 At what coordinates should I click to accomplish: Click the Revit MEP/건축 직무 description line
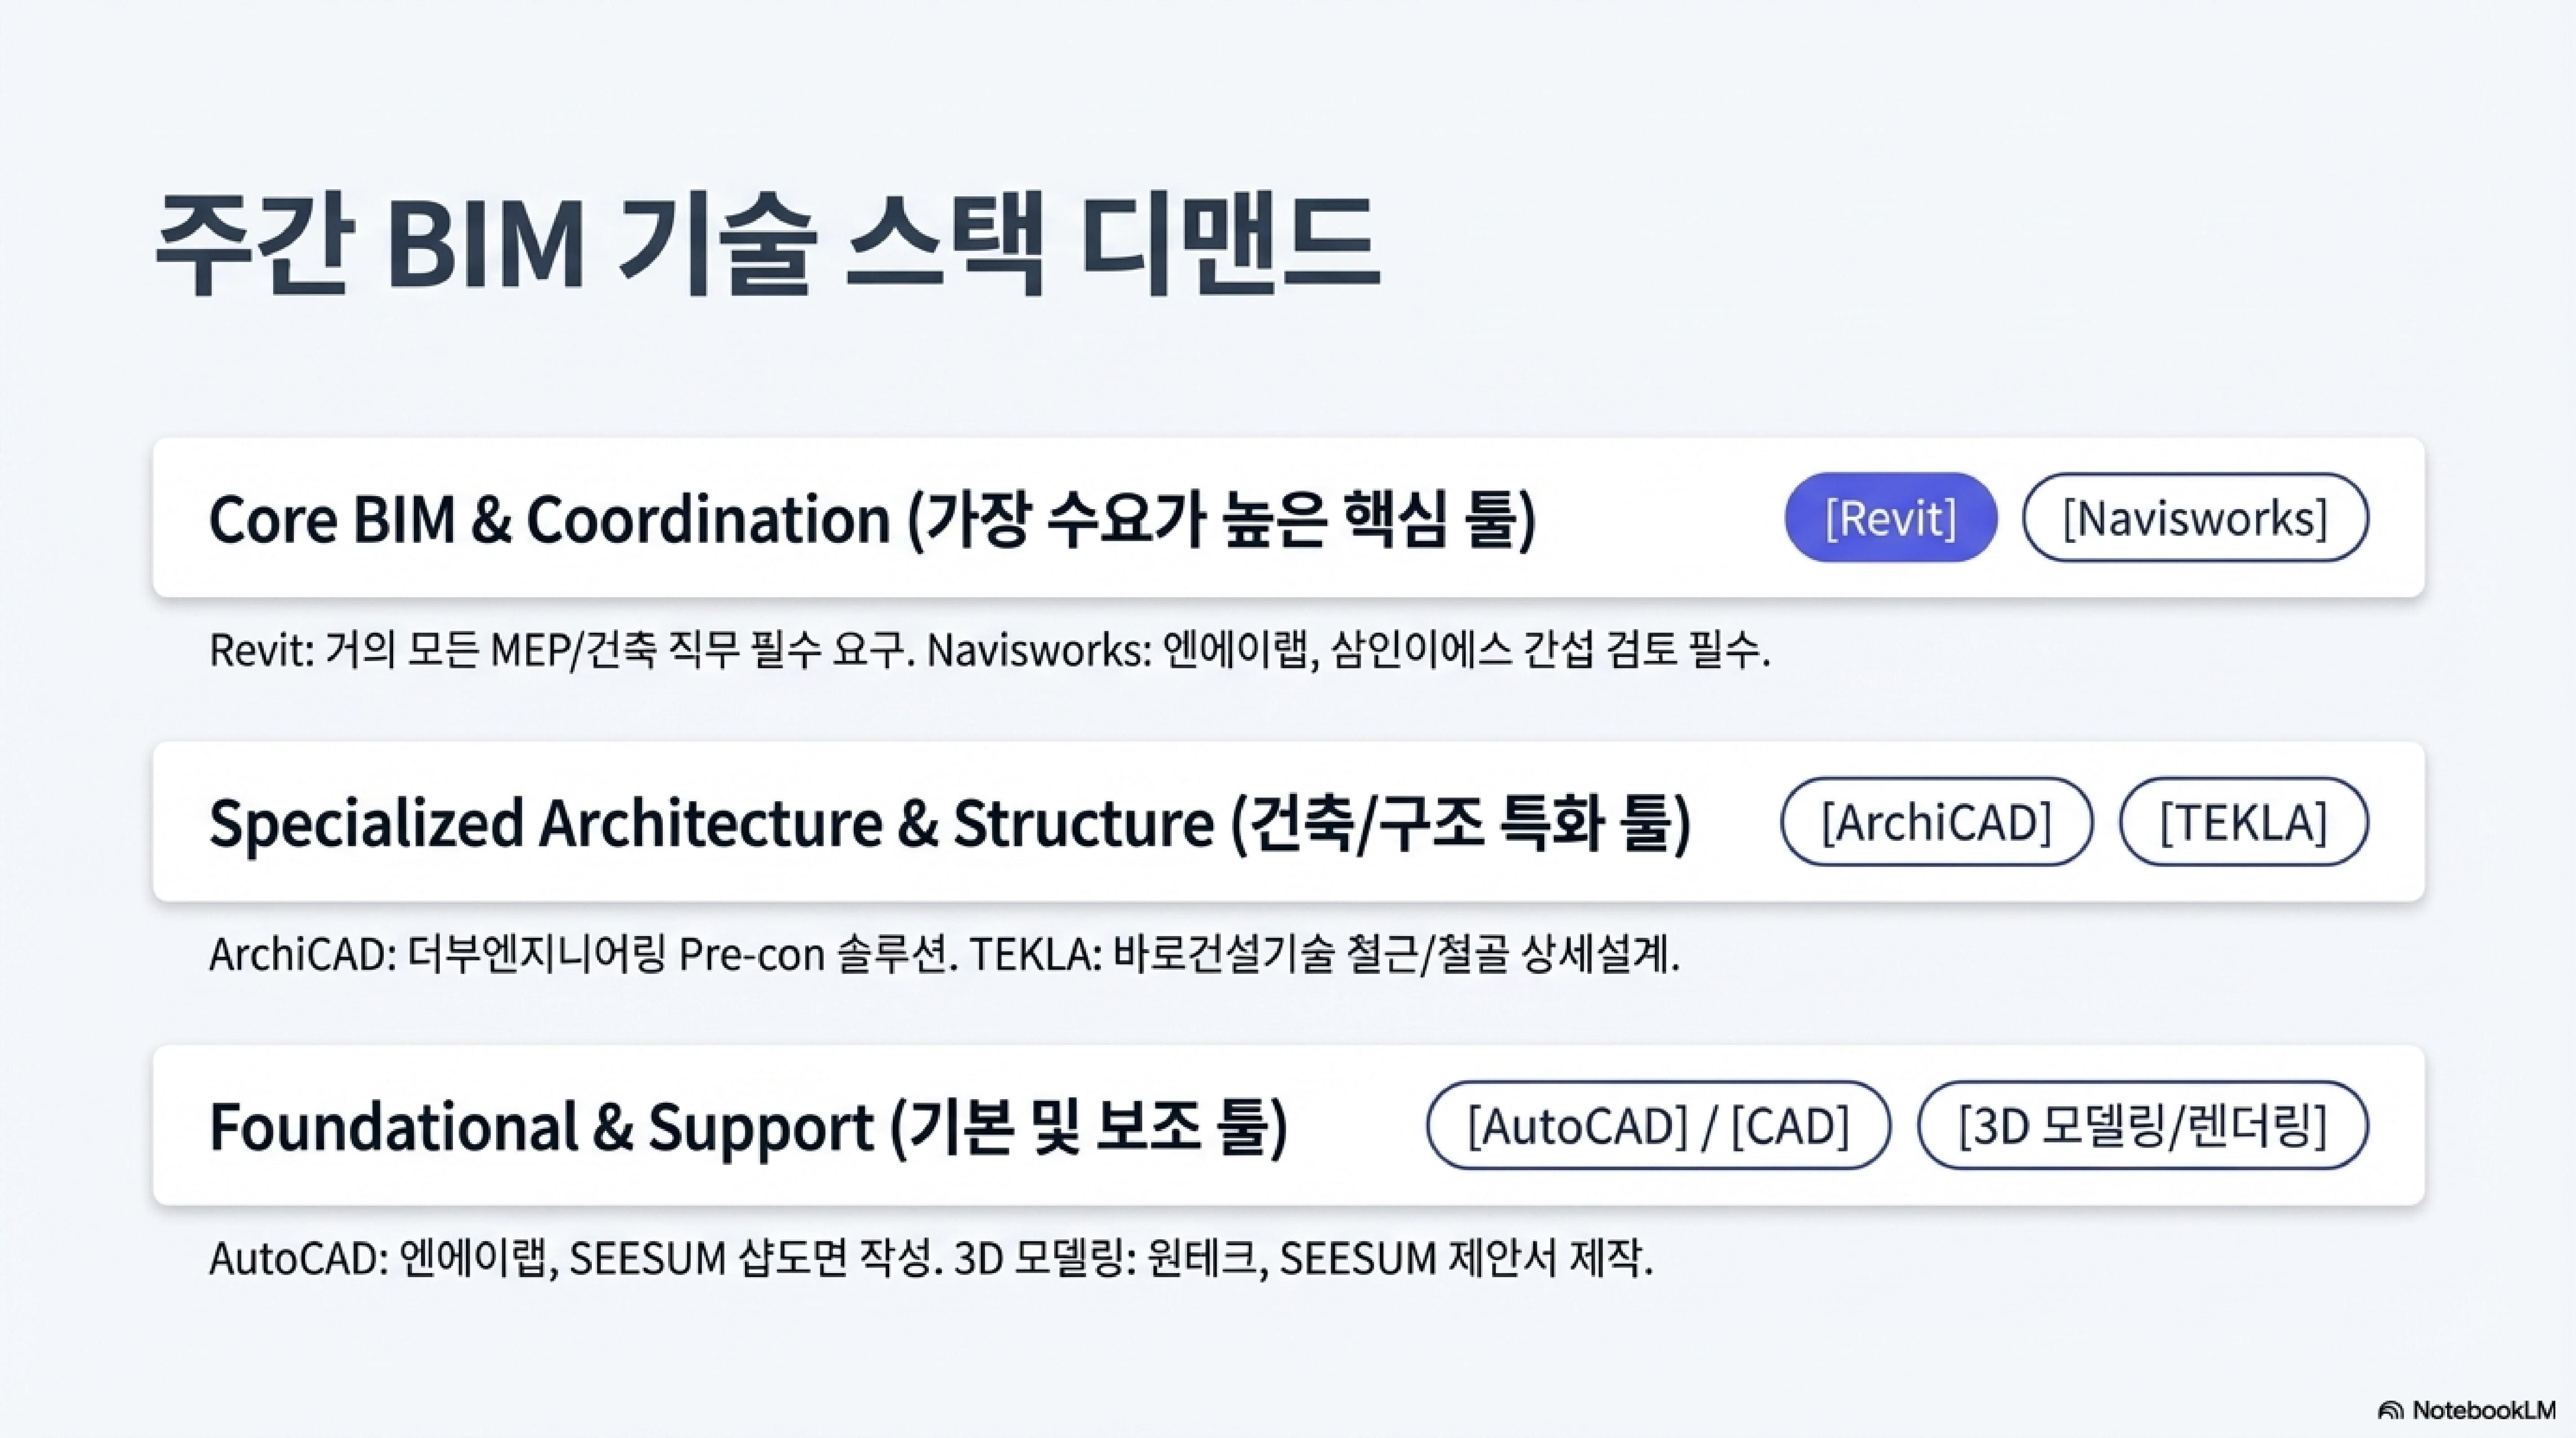tap(563, 651)
